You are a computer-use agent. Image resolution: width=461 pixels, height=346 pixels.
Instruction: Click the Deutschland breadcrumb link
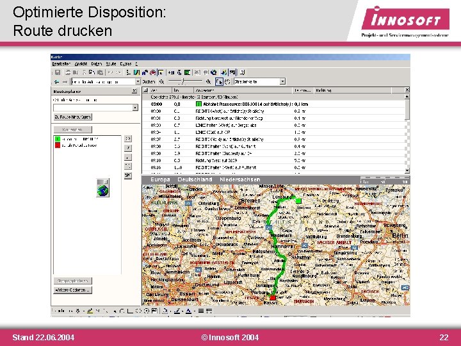pos(195,179)
